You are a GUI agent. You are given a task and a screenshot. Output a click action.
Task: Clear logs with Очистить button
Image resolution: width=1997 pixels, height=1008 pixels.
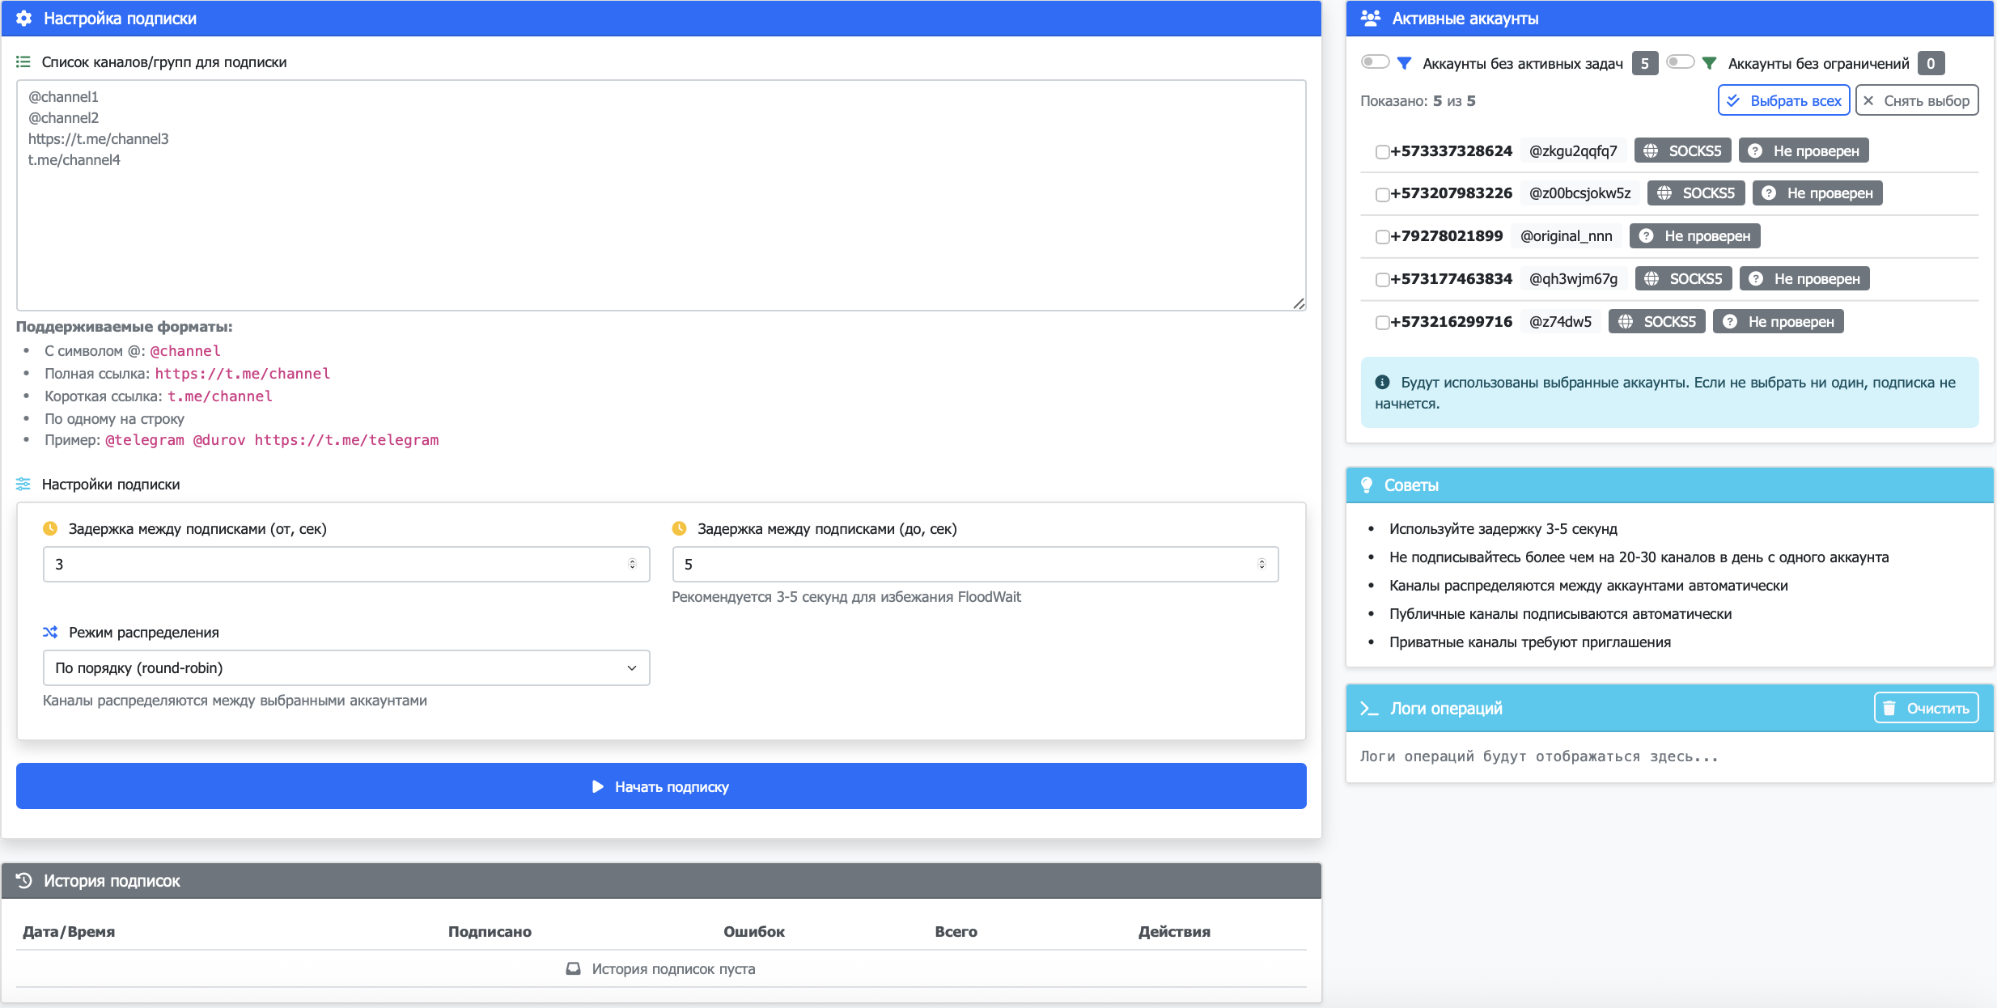pyautogui.click(x=1926, y=708)
